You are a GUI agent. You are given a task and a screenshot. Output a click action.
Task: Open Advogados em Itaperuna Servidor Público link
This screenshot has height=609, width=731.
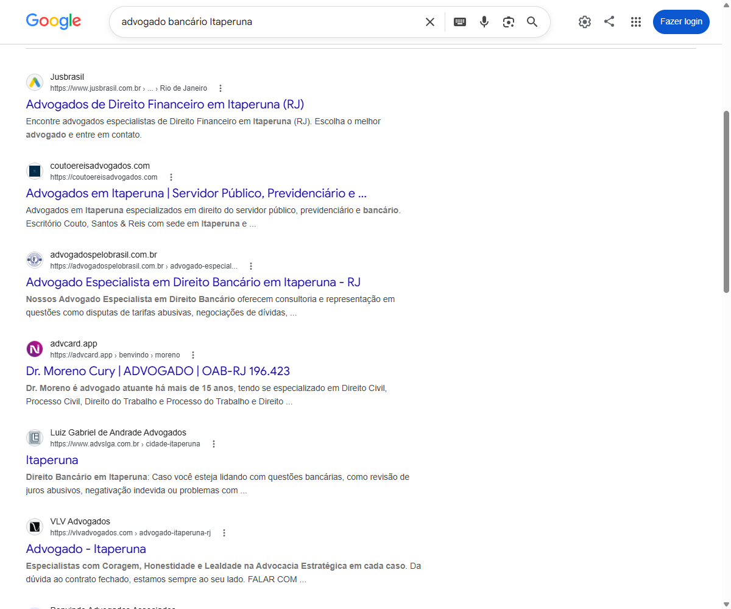click(x=196, y=193)
